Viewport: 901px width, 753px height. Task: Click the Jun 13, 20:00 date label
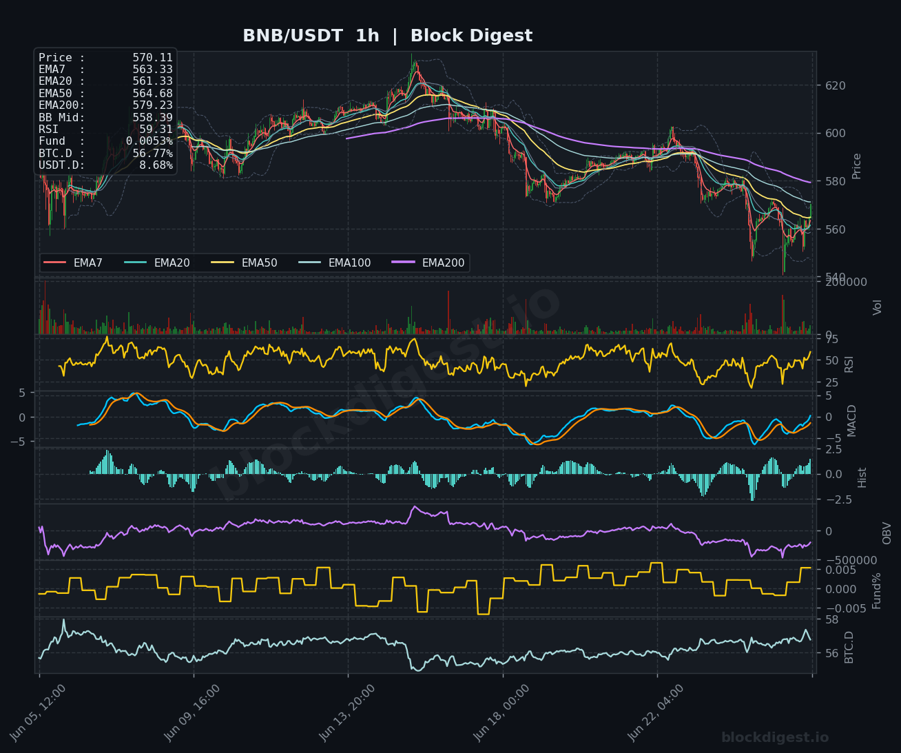[x=347, y=712]
